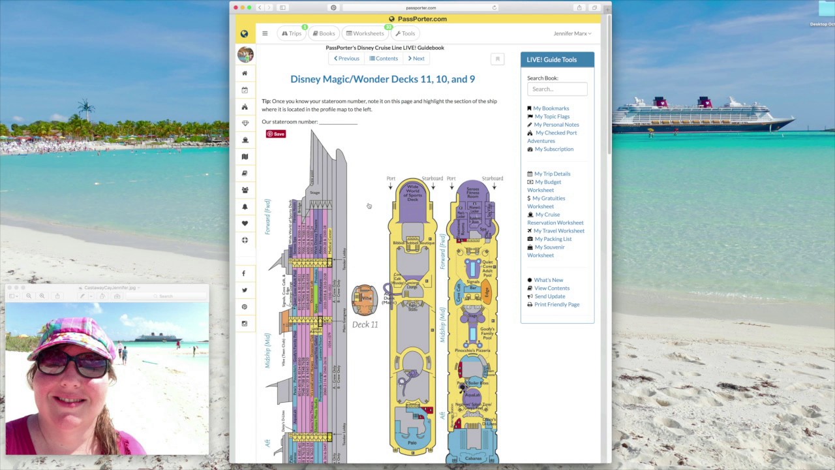Open My Gratuities Worksheet link
Screen dimensions: 835x470
pyautogui.click(x=546, y=202)
